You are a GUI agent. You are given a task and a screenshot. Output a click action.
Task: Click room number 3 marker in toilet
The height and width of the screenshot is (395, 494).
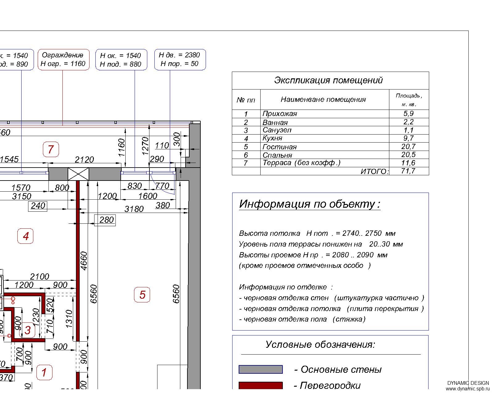tap(28, 330)
